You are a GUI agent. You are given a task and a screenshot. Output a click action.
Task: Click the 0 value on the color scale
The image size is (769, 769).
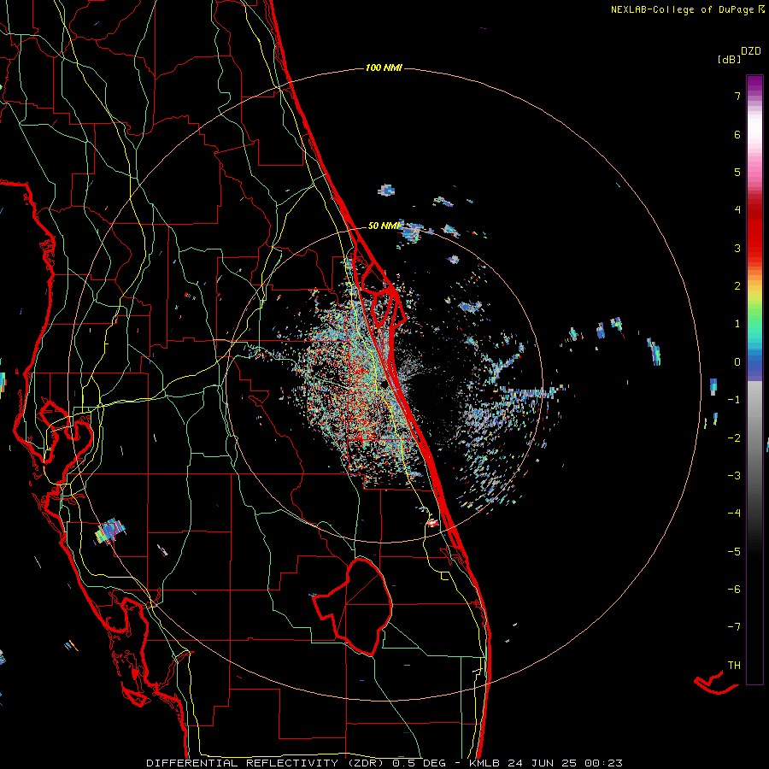tap(737, 362)
